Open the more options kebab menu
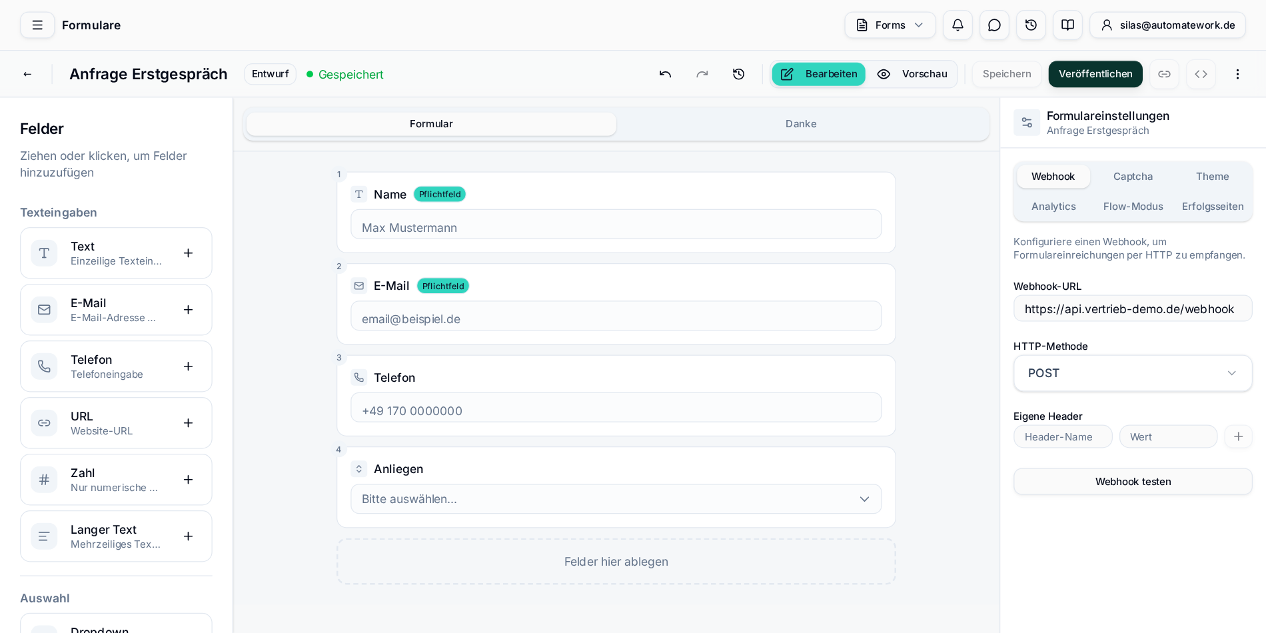This screenshot has height=633, width=1266. point(1237,74)
